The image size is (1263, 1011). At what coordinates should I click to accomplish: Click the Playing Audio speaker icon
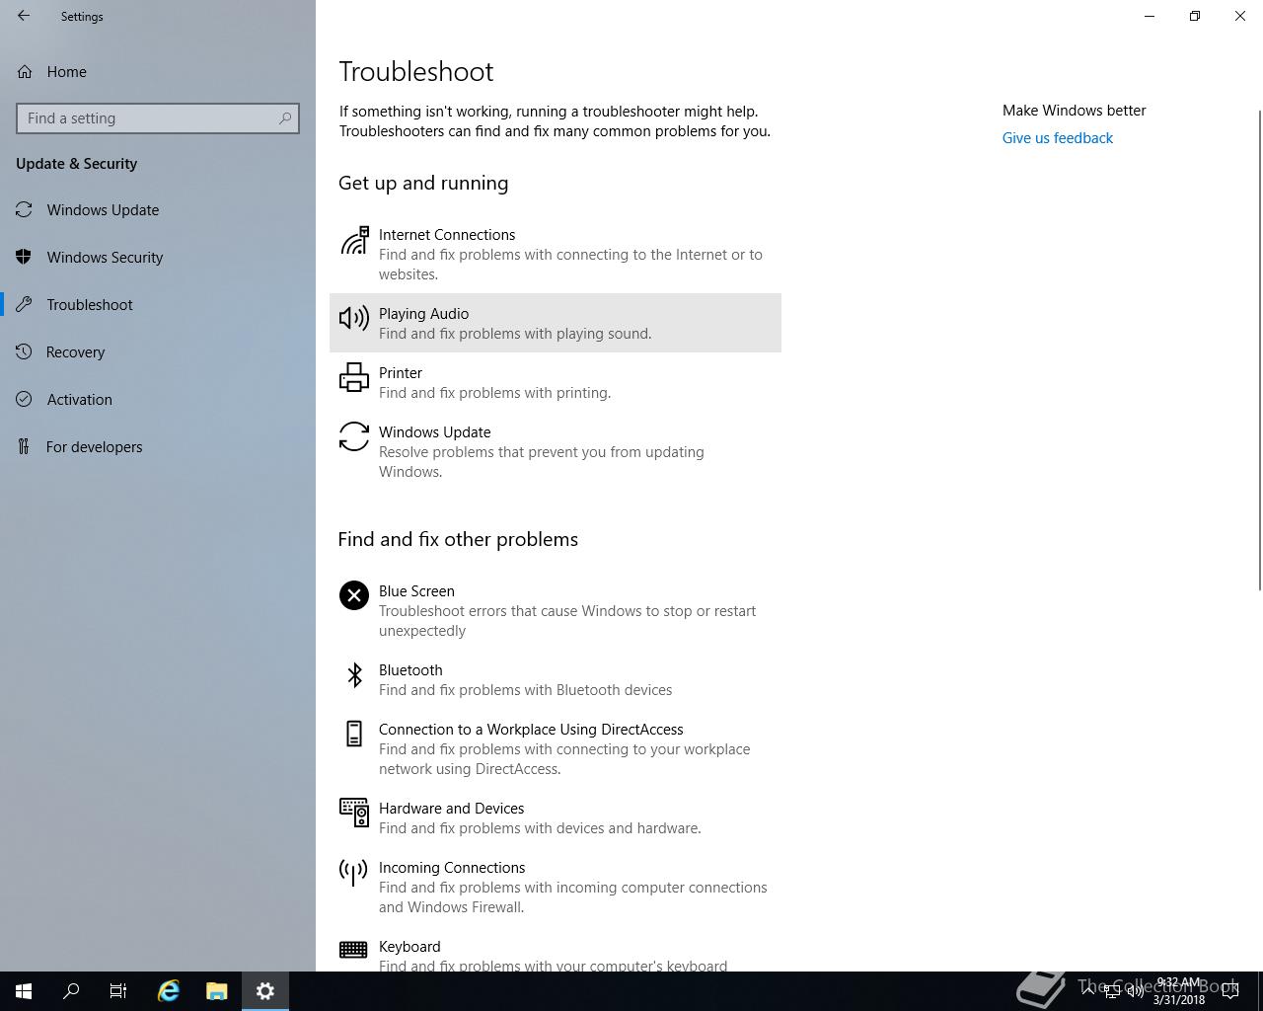coord(354,318)
